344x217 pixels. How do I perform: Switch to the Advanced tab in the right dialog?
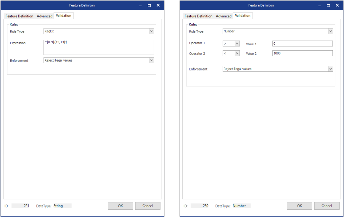(223, 16)
